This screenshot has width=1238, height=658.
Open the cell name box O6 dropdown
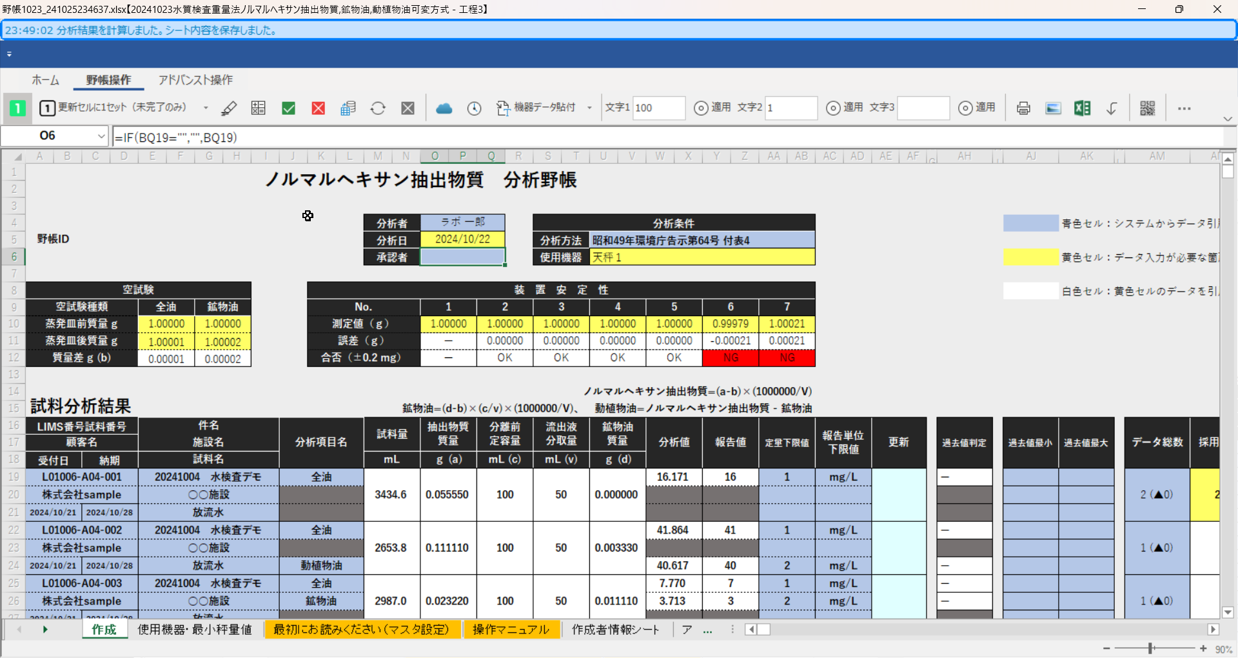tap(101, 136)
